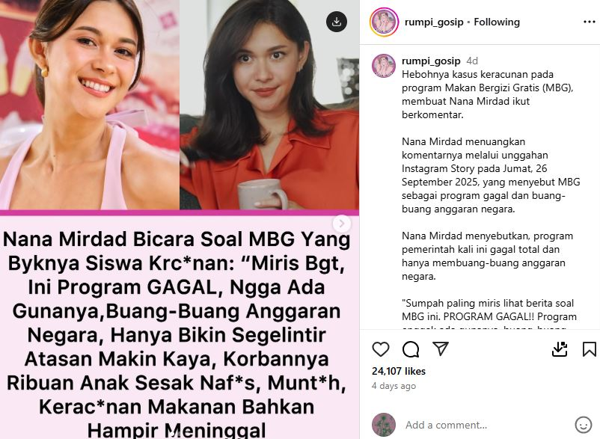The width and height of the screenshot is (600, 439).
Task: Click rumpi_gosip username in the caption
Action: pyautogui.click(x=431, y=61)
